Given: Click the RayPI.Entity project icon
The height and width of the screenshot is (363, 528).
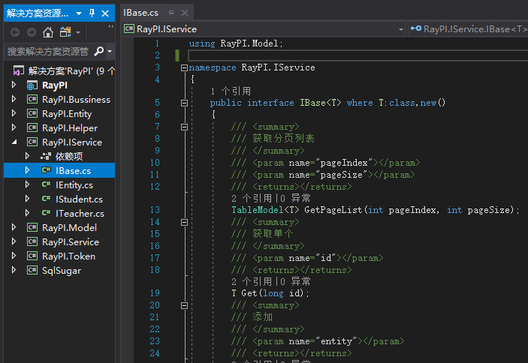Looking at the screenshot, I should (x=32, y=113).
